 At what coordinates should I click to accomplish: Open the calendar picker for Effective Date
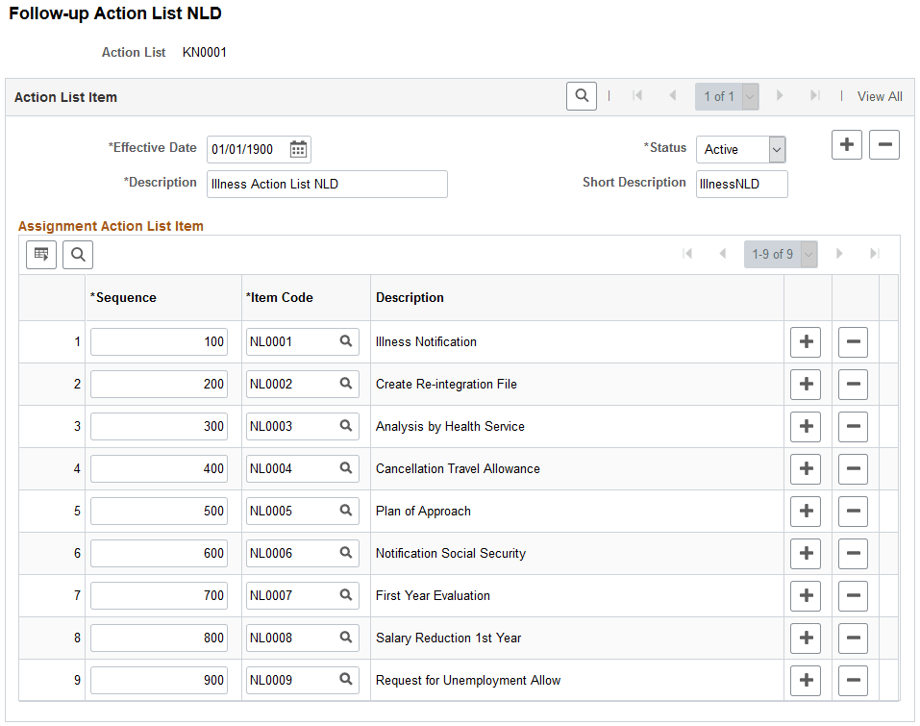299,149
